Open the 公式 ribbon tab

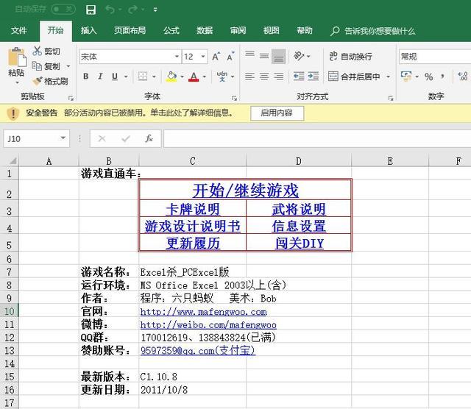171,30
